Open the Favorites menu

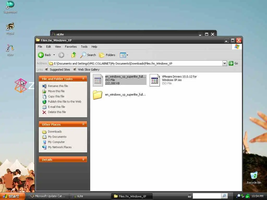71,47
